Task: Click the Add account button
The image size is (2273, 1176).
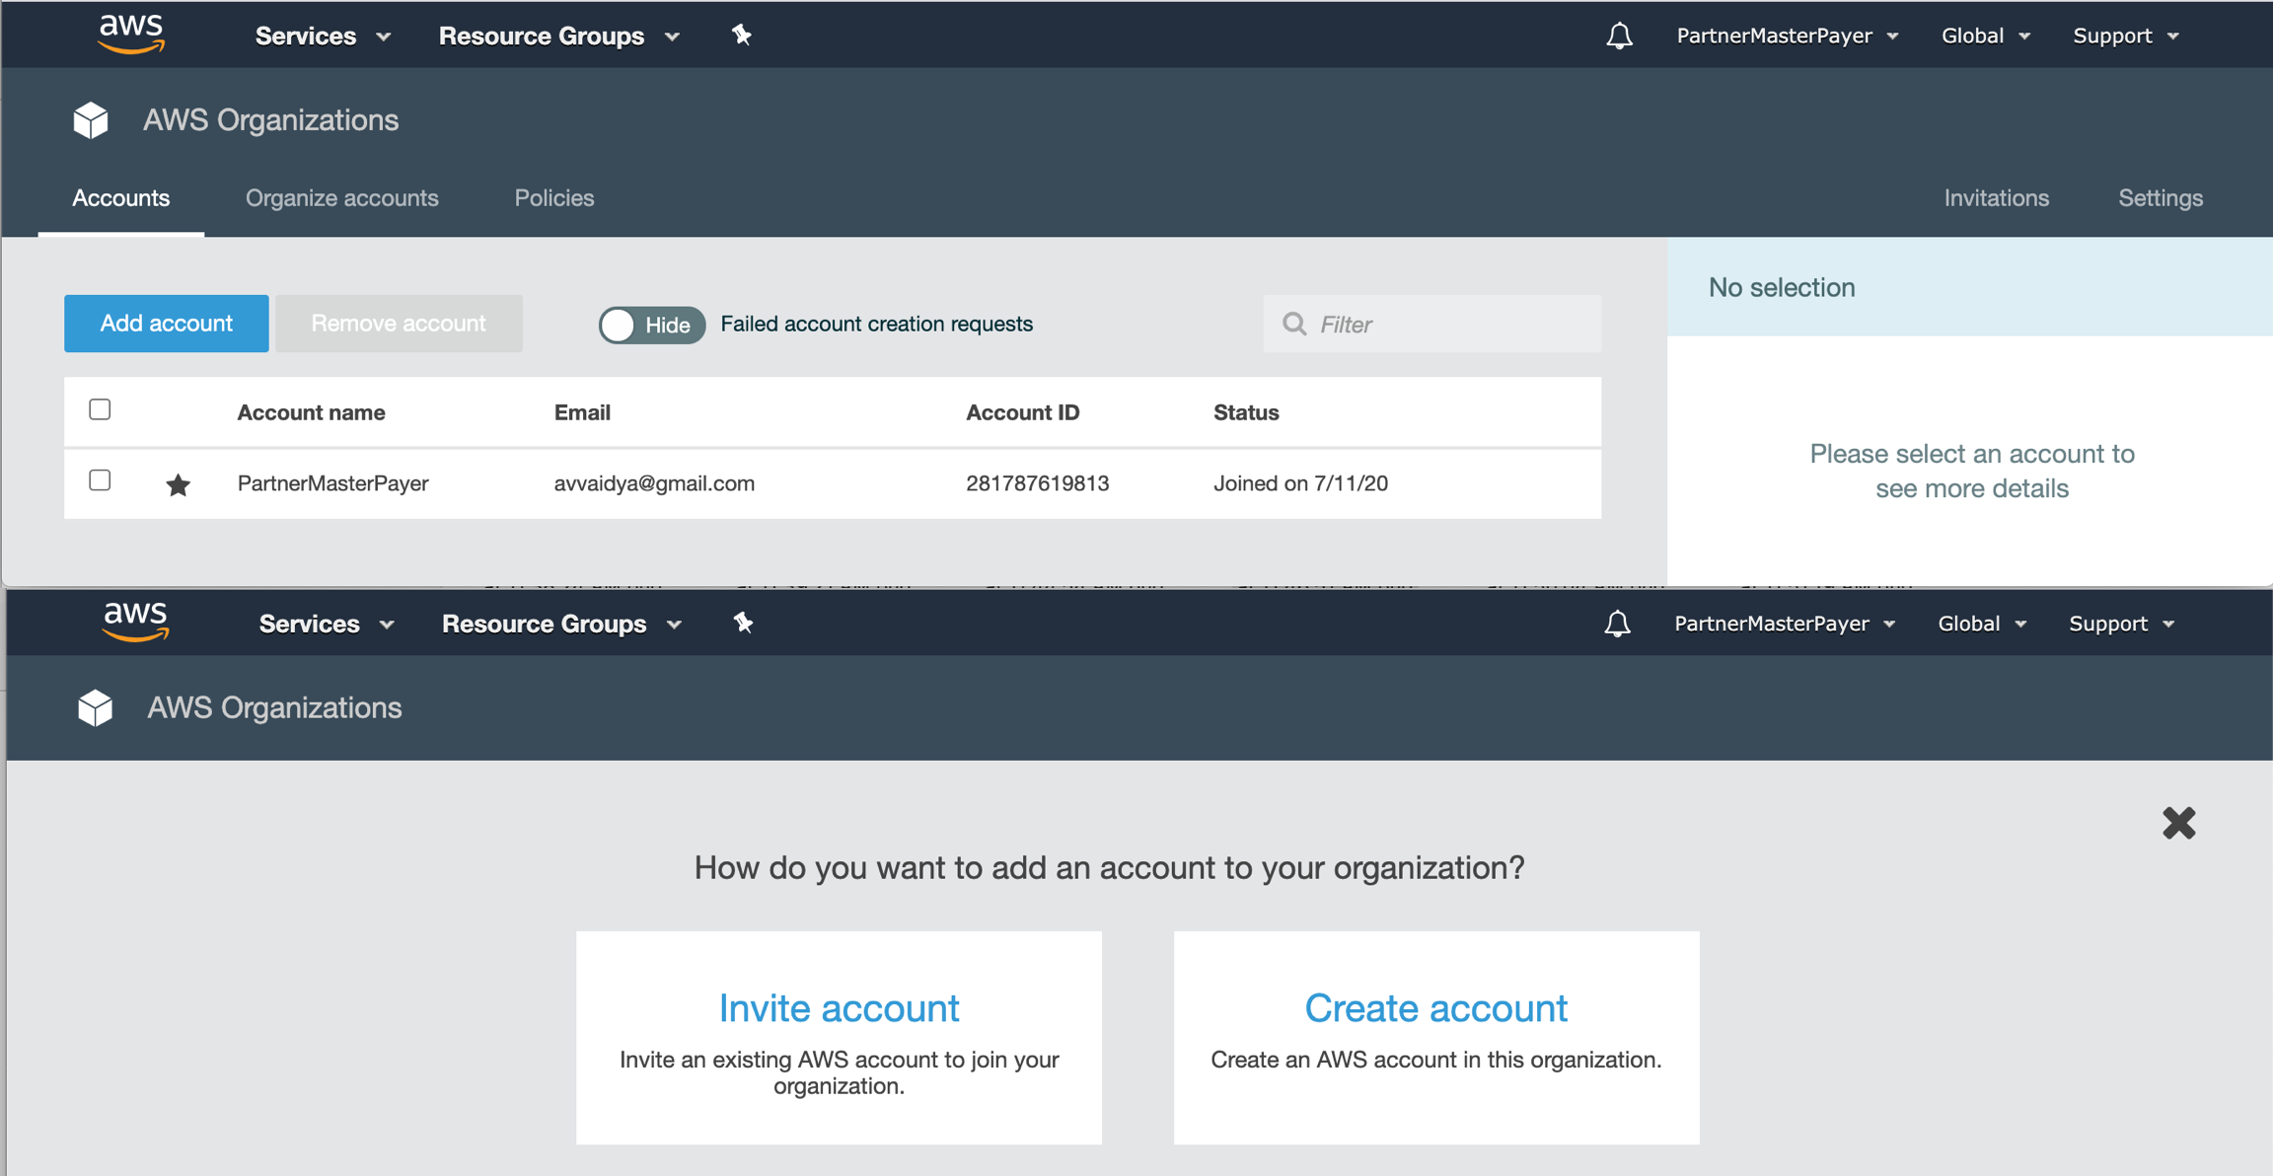Action: coord(166,323)
